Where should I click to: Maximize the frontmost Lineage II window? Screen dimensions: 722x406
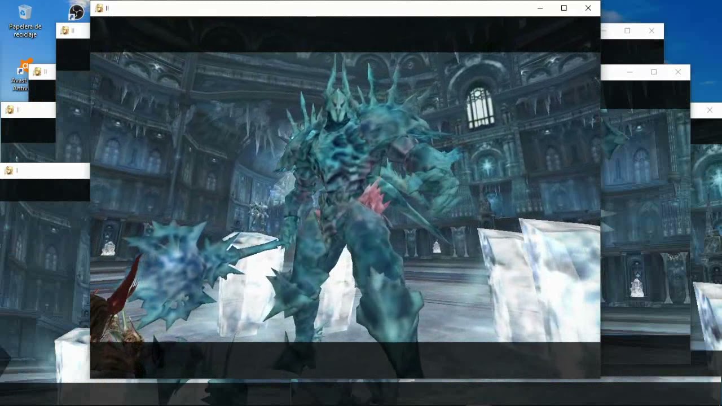click(x=564, y=8)
